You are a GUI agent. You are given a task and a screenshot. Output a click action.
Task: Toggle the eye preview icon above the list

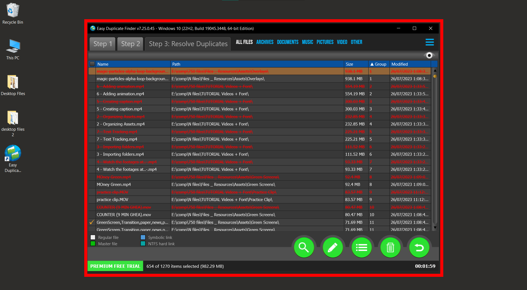point(429,55)
